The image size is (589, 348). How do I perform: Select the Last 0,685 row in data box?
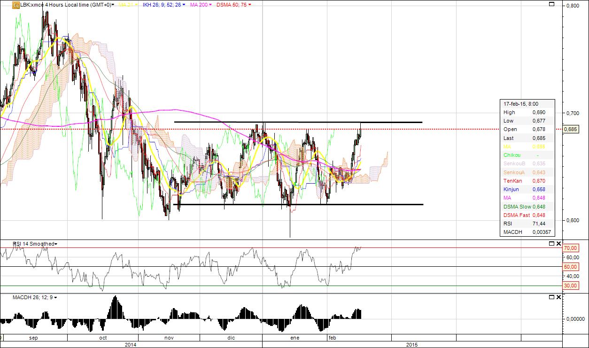click(x=527, y=138)
